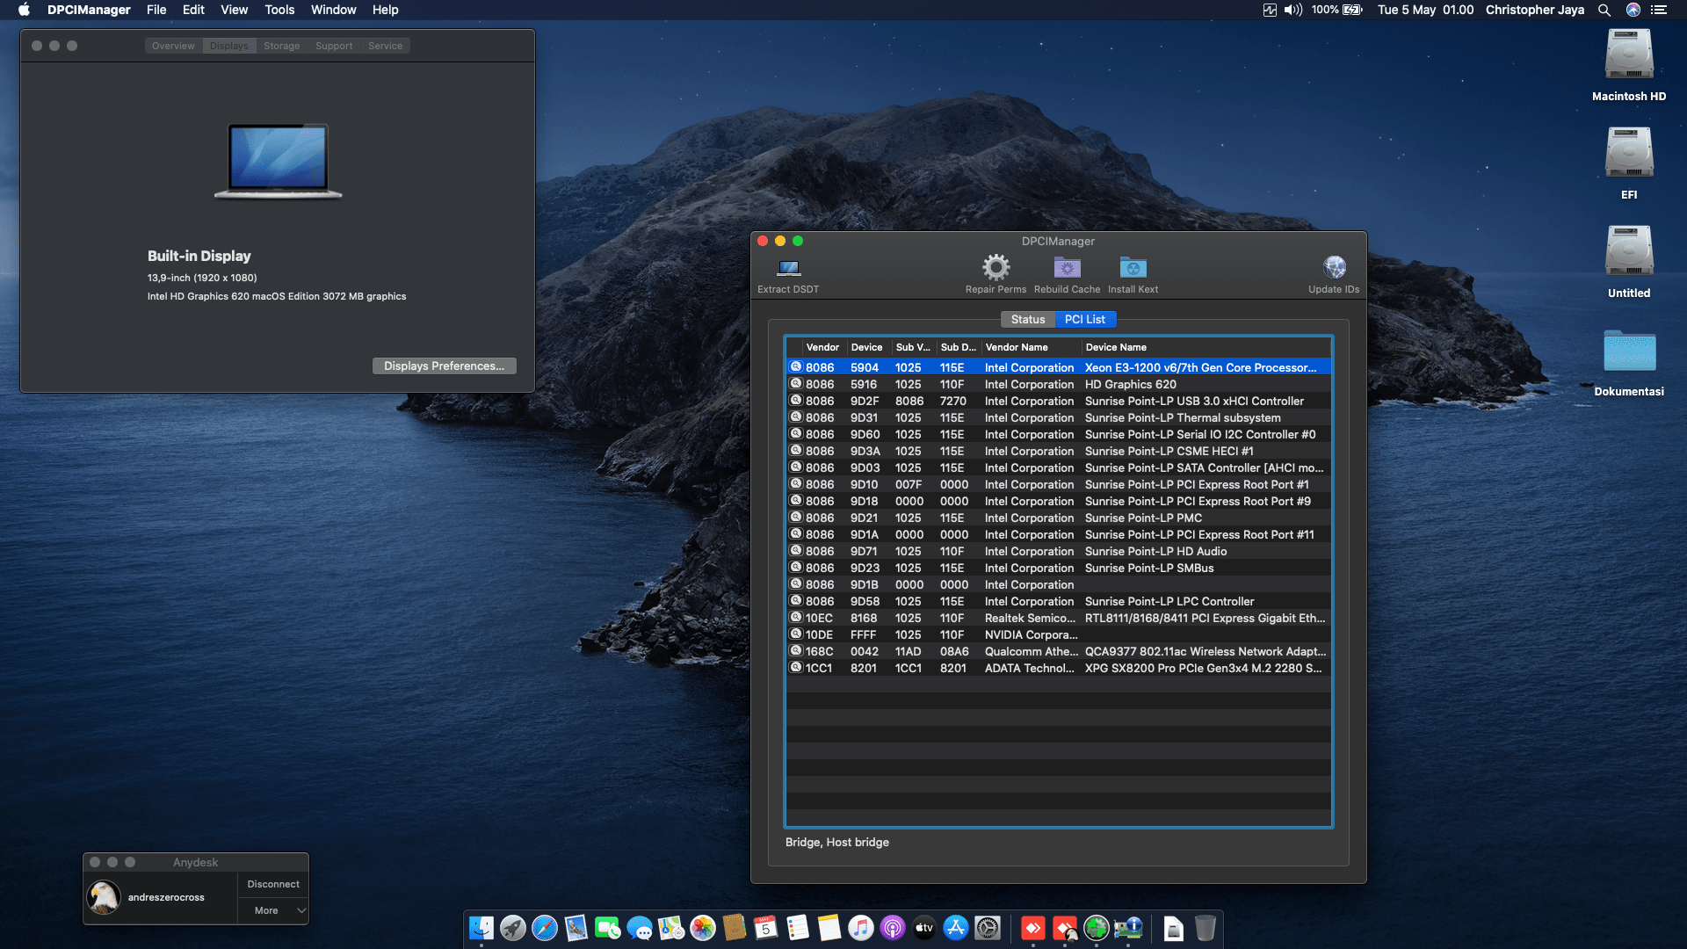The width and height of the screenshot is (1687, 949).
Task: Switch to Service tab in About window
Action: 385,46
